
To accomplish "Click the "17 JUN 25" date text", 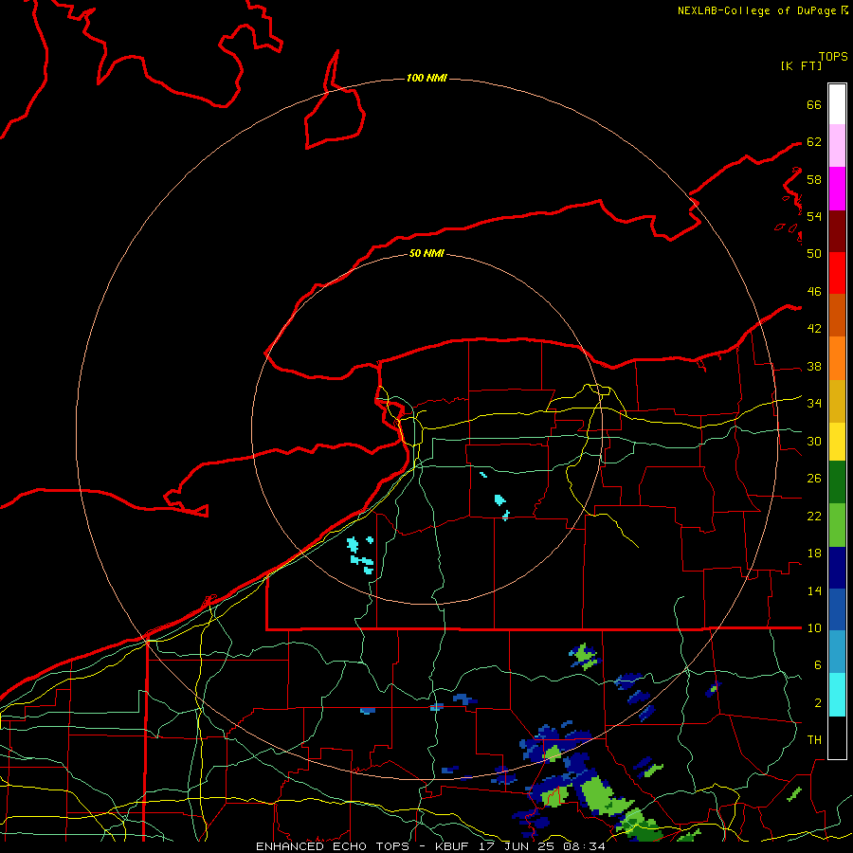I will [x=517, y=846].
